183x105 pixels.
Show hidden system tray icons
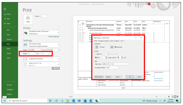coord(160,101)
